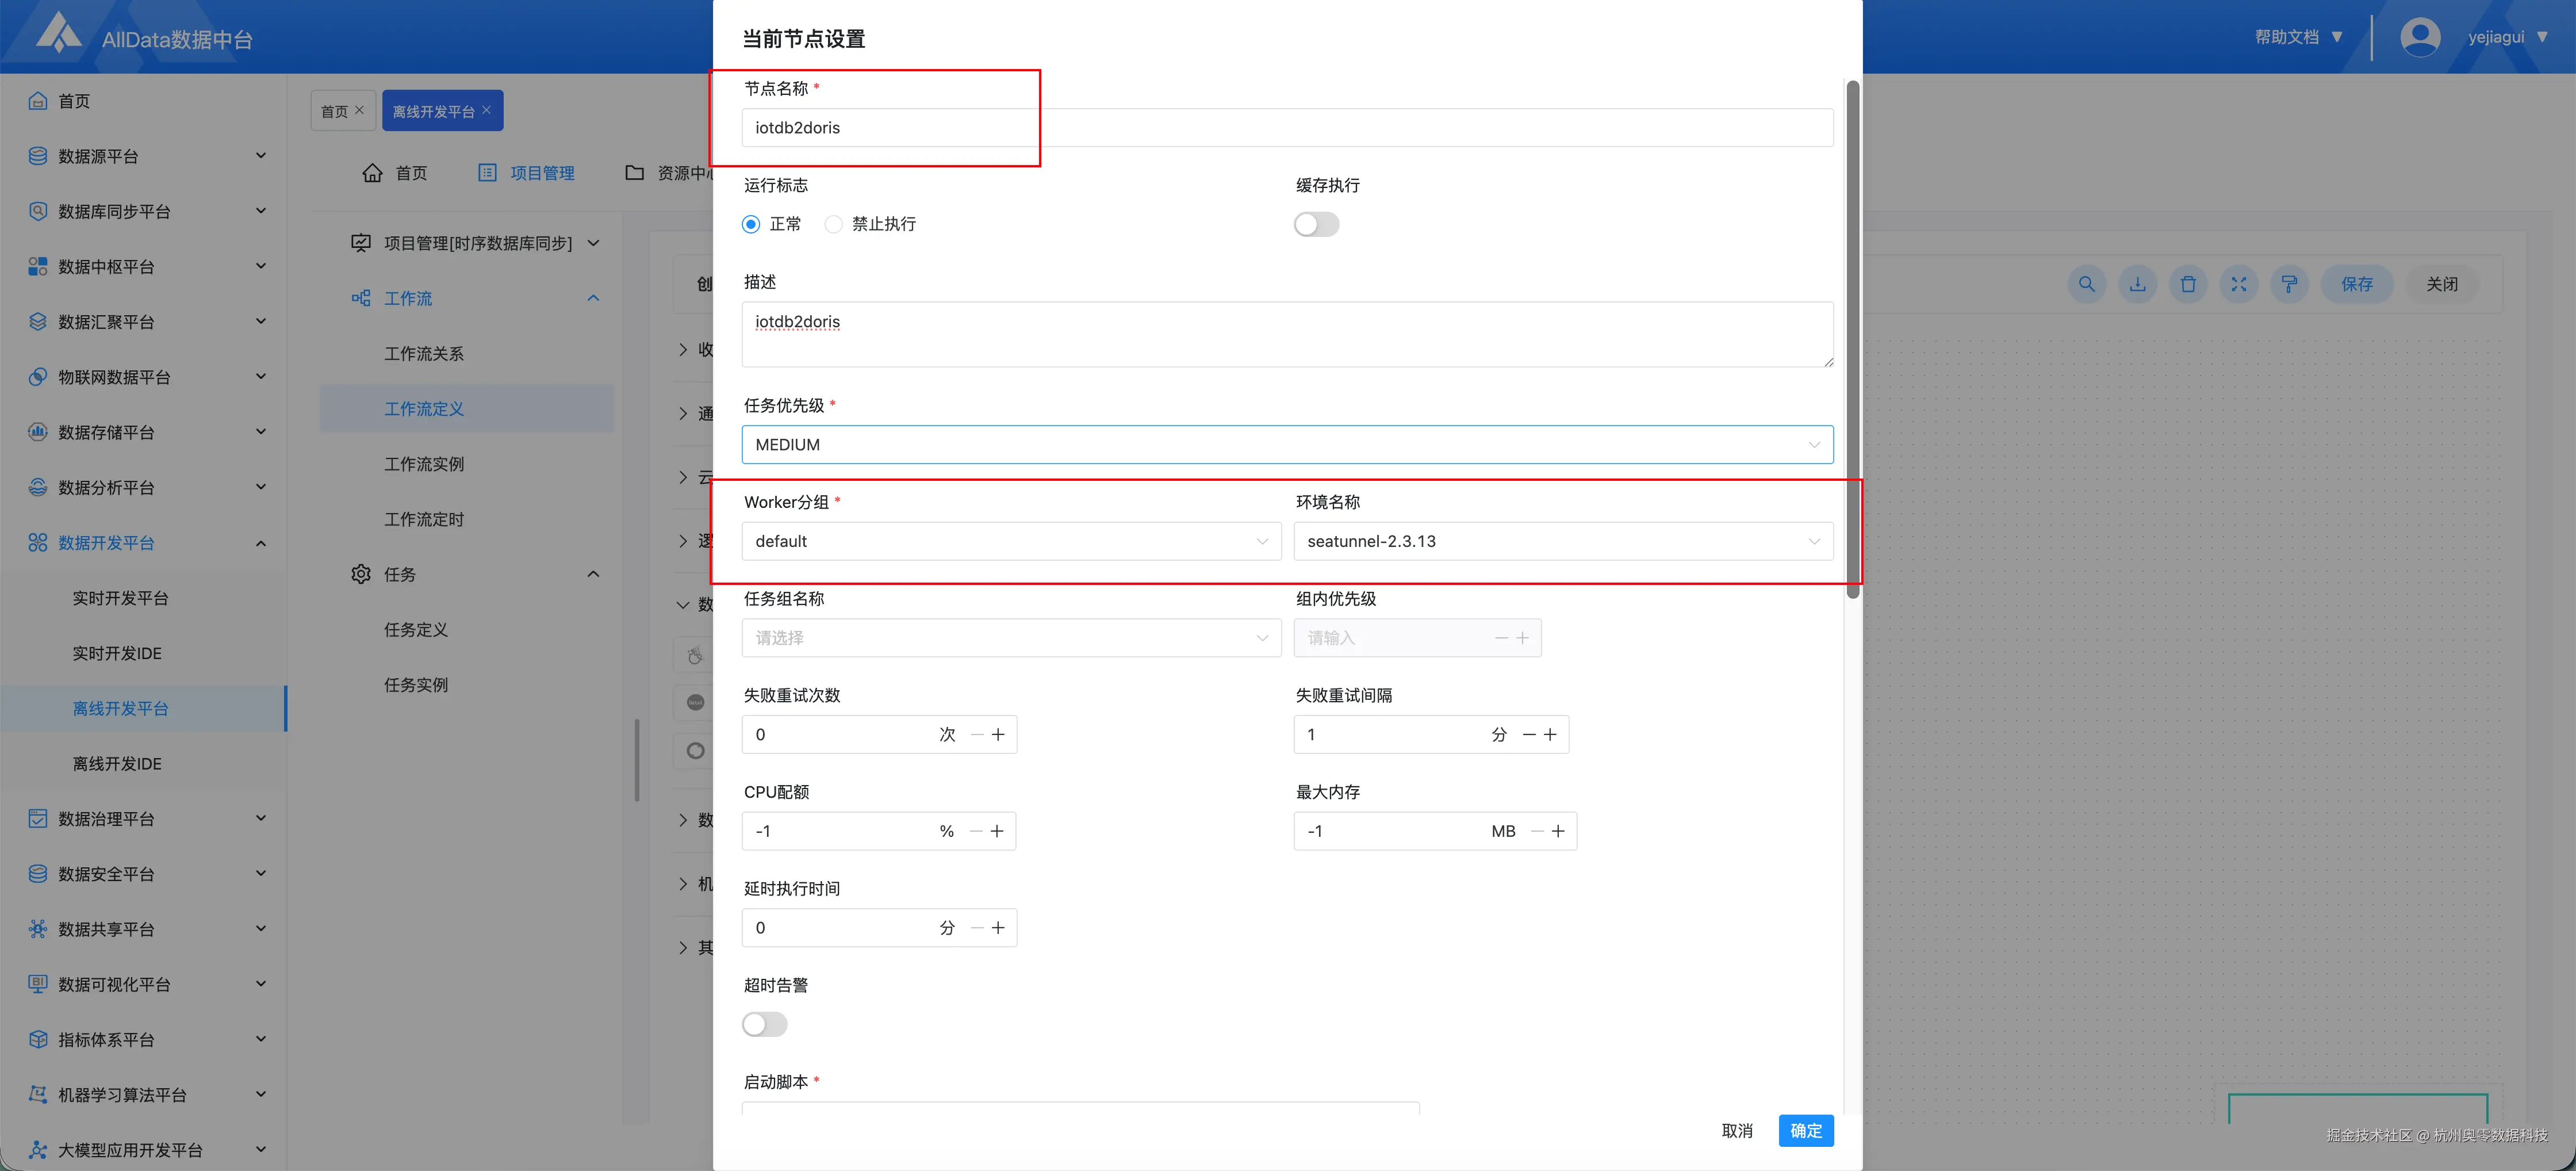Click the format paint-roller icon in toolbar
2576x1171 pixels.
tap(2289, 284)
